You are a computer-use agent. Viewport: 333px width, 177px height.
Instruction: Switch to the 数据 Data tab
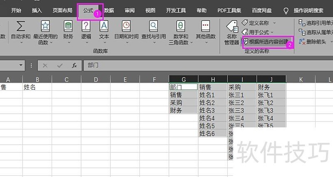click(x=109, y=10)
